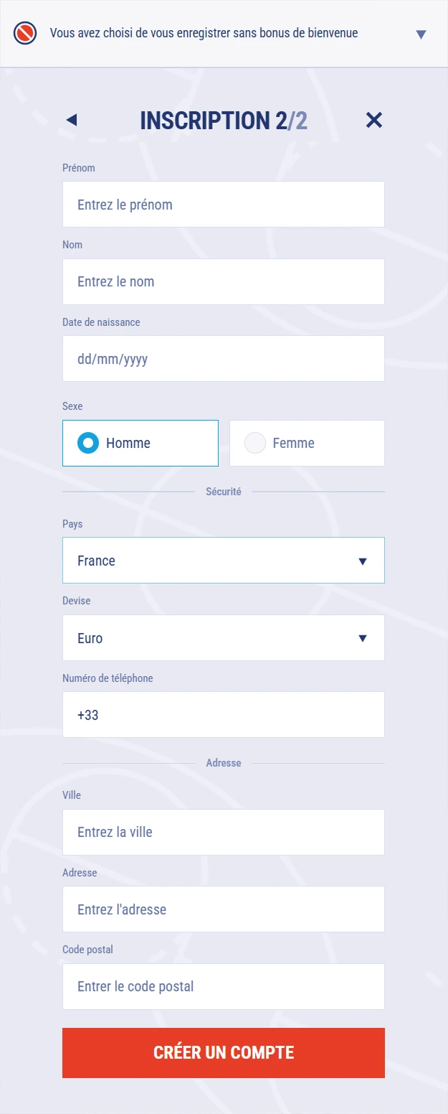This screenshot has width=448, height=1114.
Task: Choose the Femme radio option
Action: pos(255,443)
